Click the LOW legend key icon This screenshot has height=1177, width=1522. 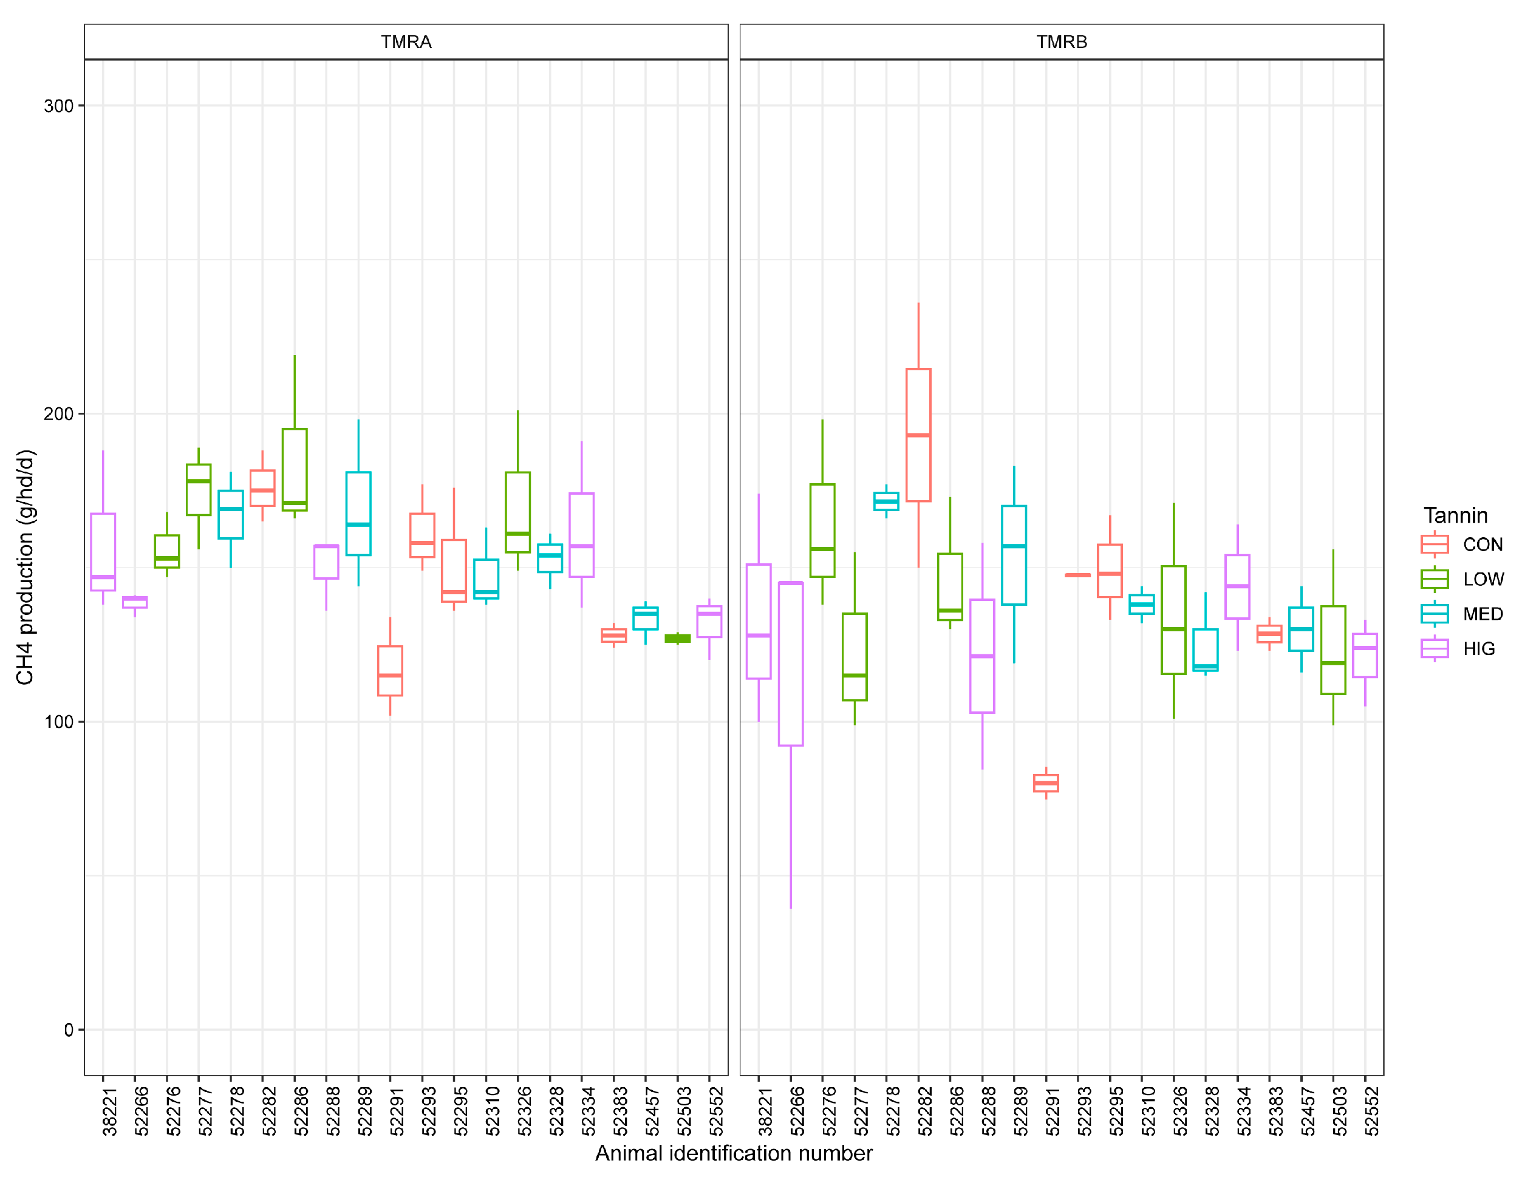[1434, 580]
